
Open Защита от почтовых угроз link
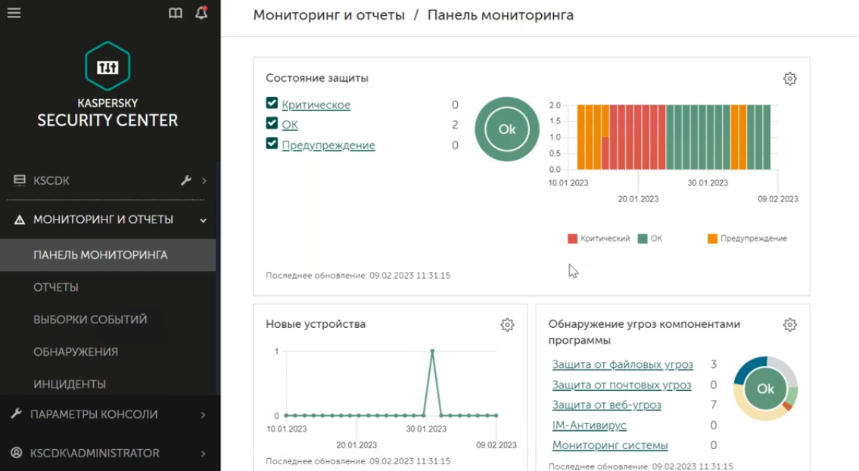pyautogui.click(x=621, y=385)
